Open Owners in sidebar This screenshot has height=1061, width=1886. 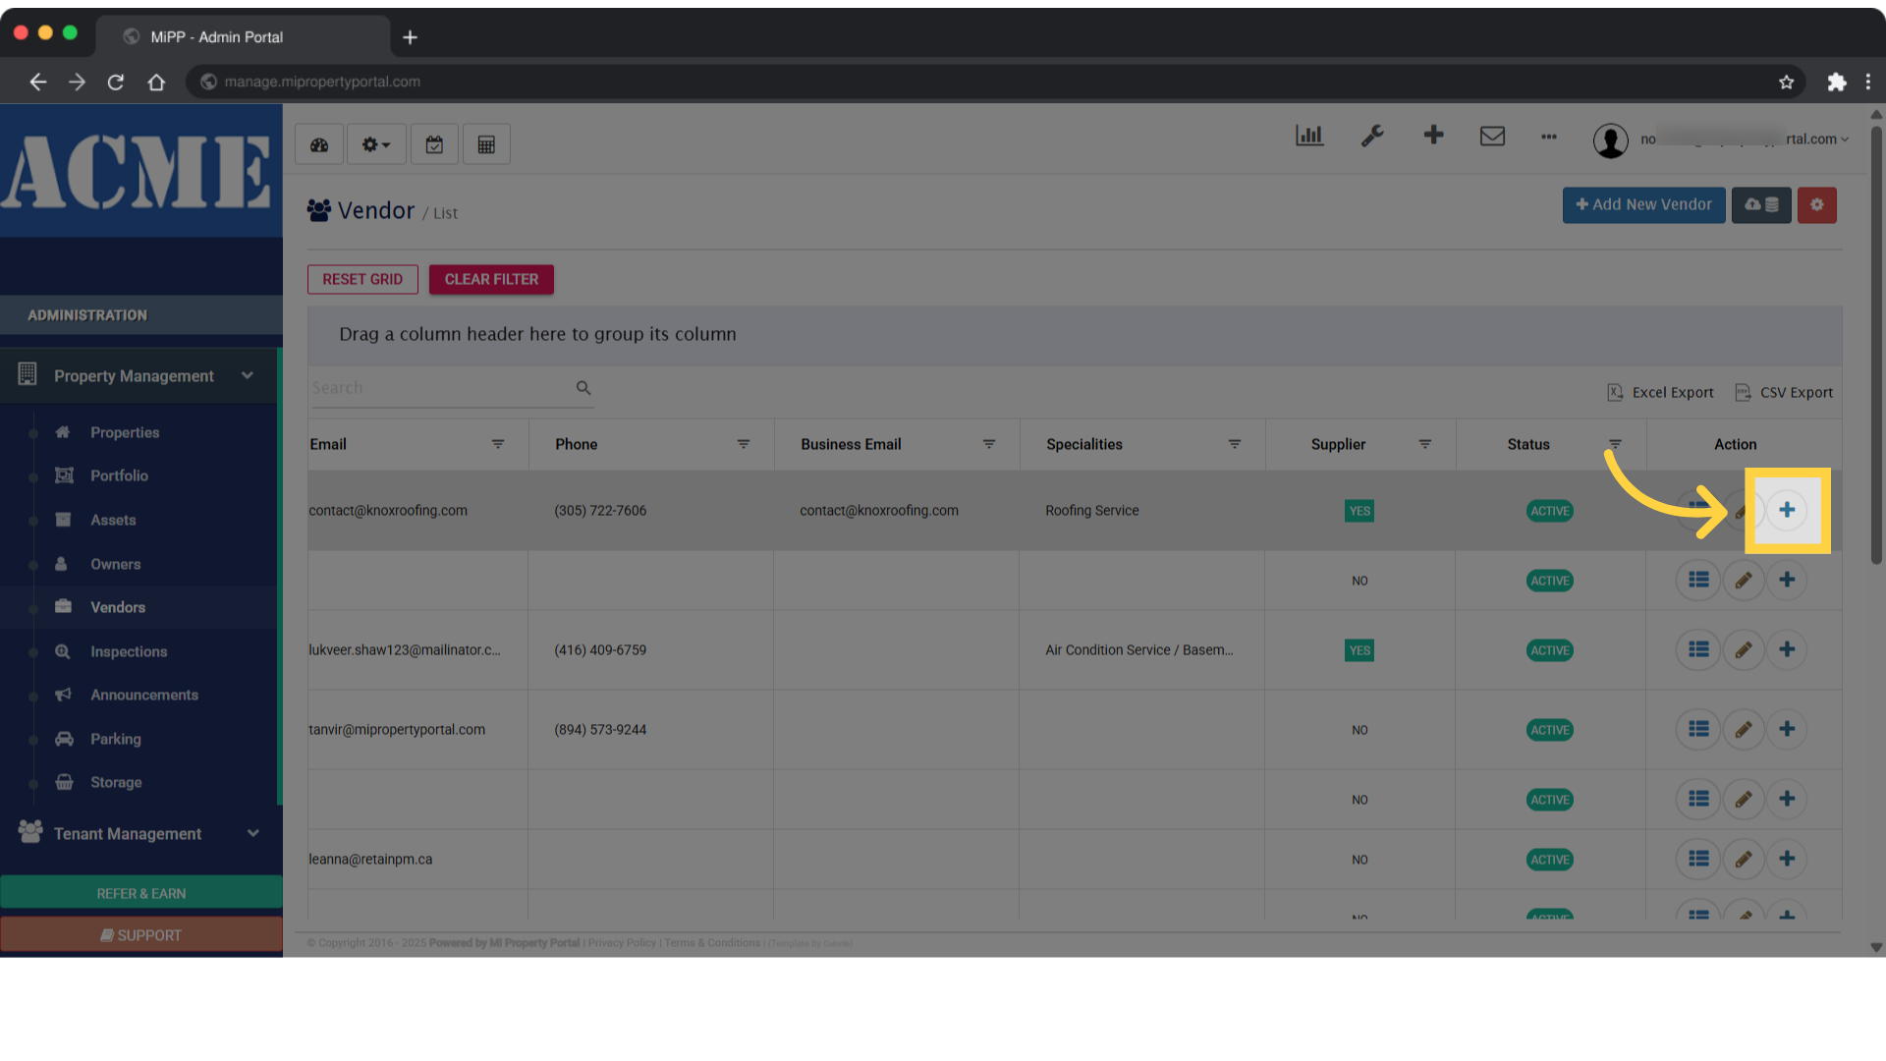[115, 564]
